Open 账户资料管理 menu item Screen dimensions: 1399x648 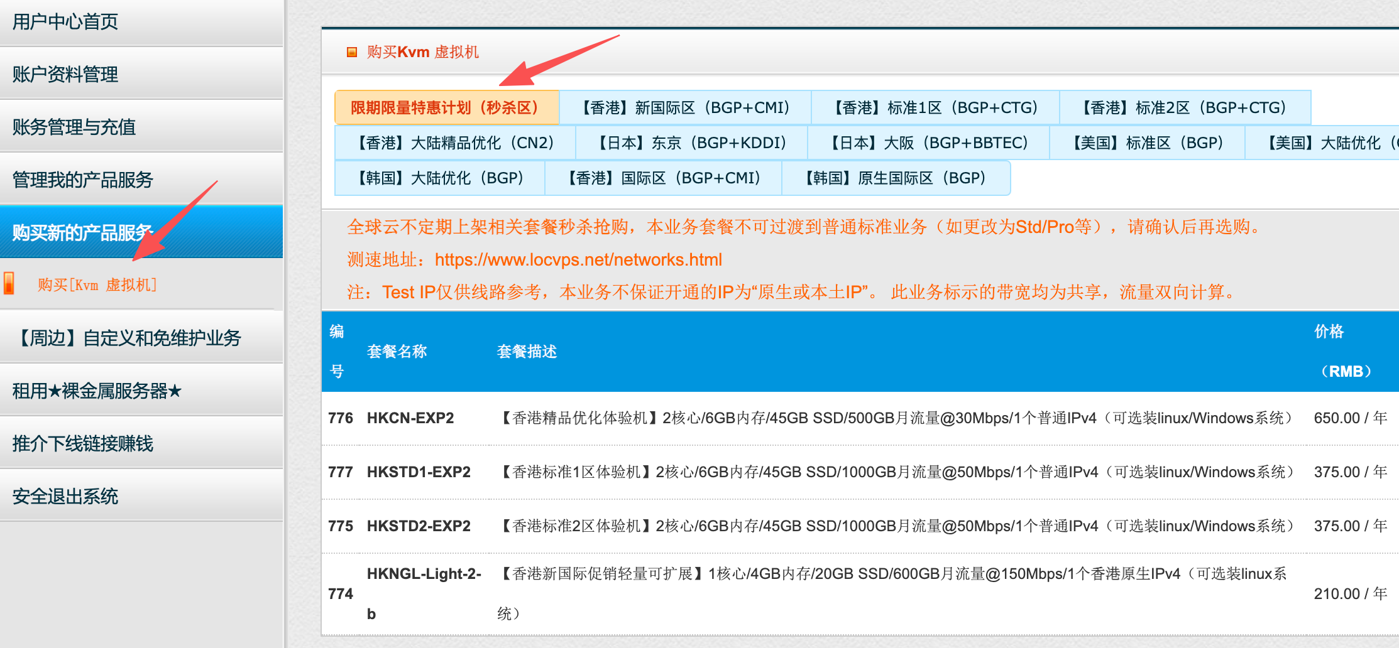click(x=65, y=75)
